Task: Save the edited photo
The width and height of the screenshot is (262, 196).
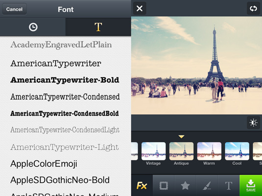Action: click(251, 185)
